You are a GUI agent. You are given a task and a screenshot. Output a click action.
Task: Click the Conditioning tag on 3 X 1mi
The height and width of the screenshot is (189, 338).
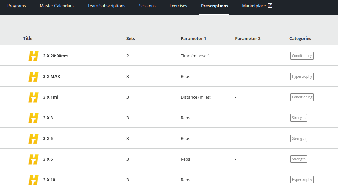click(302, 97)
